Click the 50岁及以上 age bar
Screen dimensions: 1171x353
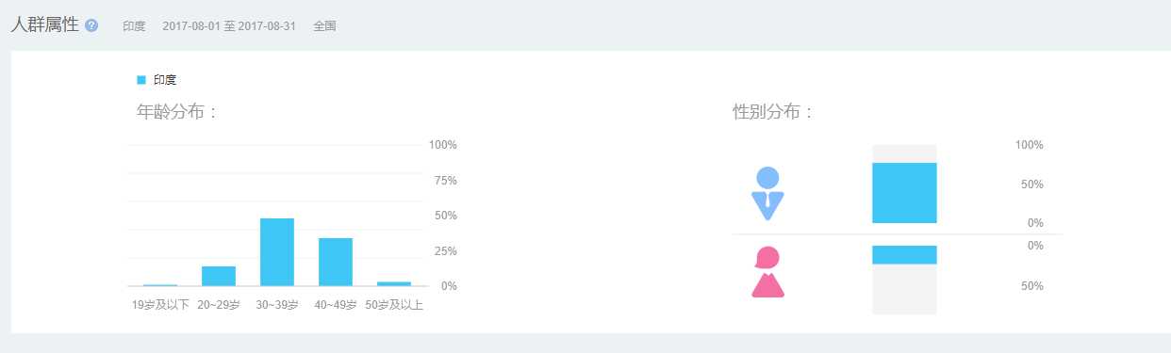point(394,283)
